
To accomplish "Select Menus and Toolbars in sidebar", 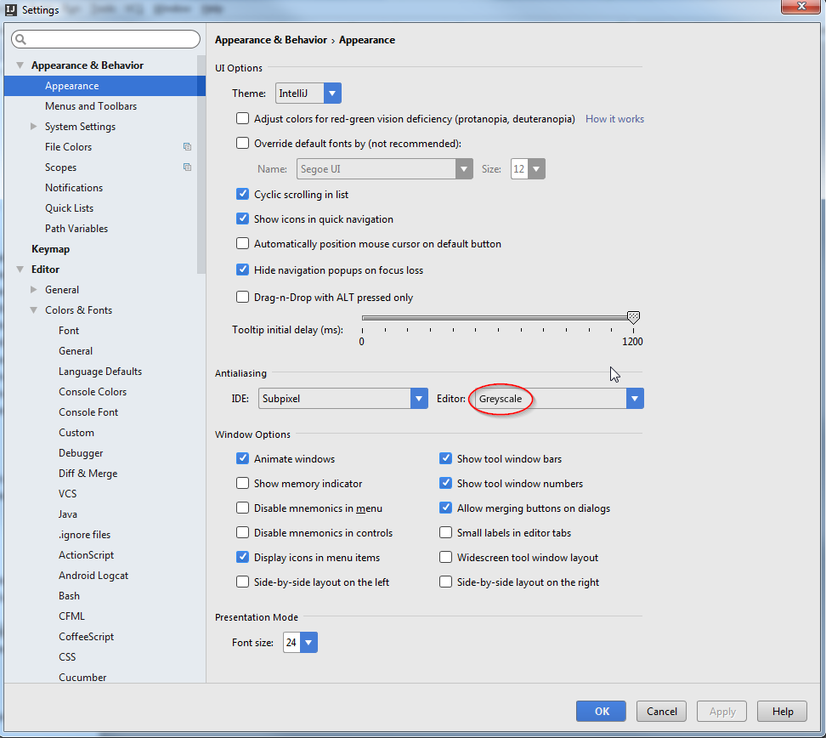I will click(91, 106).
